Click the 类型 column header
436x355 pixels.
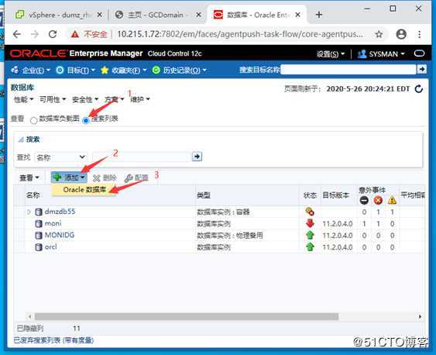204,195
